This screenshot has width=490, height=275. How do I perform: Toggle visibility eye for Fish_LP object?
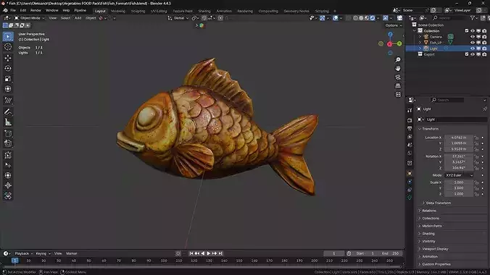pos(473,43)
